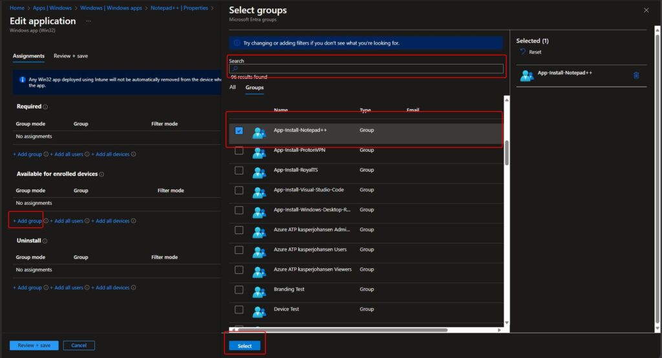Confirm with the Select button

coord(244,346)
